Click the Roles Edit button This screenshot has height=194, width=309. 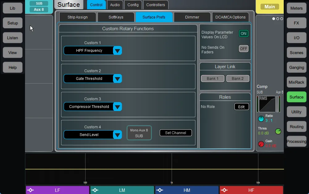(x=242, y=107)
